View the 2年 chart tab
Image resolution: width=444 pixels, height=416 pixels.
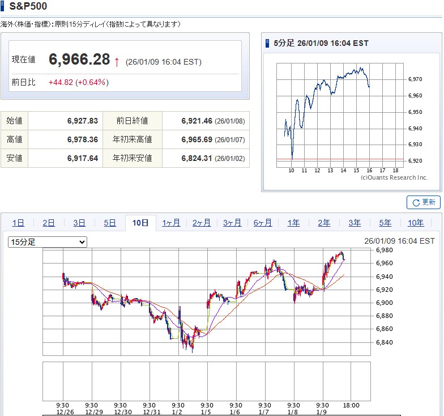point(324,223)
